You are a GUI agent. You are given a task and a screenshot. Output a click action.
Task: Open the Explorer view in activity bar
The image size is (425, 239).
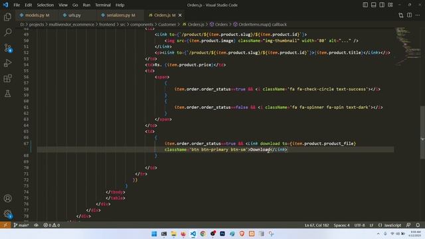coord(7,17)
